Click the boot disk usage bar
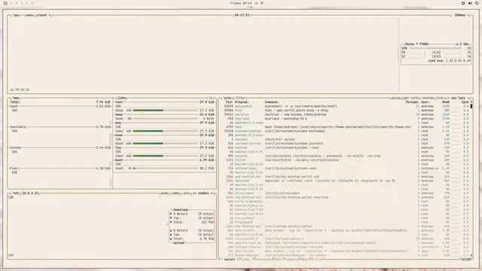 click(166, 169)
